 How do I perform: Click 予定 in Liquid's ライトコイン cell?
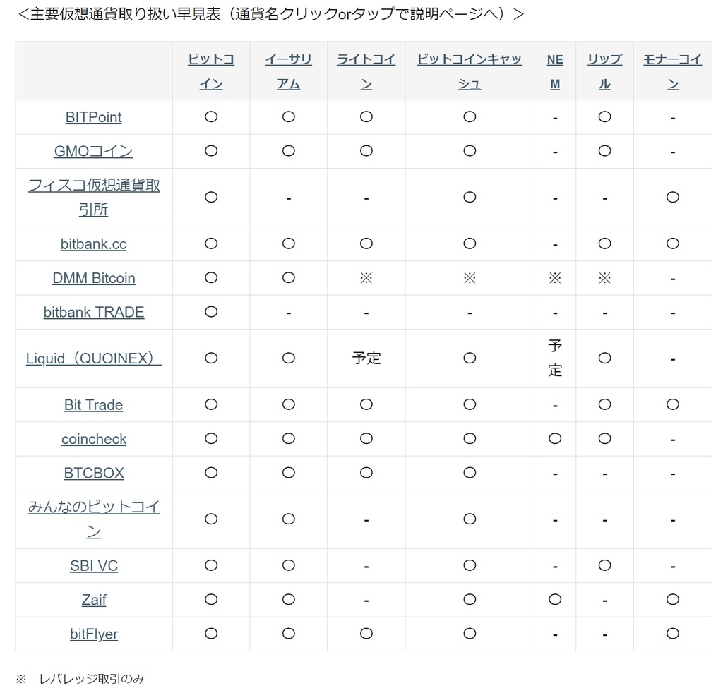[366, 358]
